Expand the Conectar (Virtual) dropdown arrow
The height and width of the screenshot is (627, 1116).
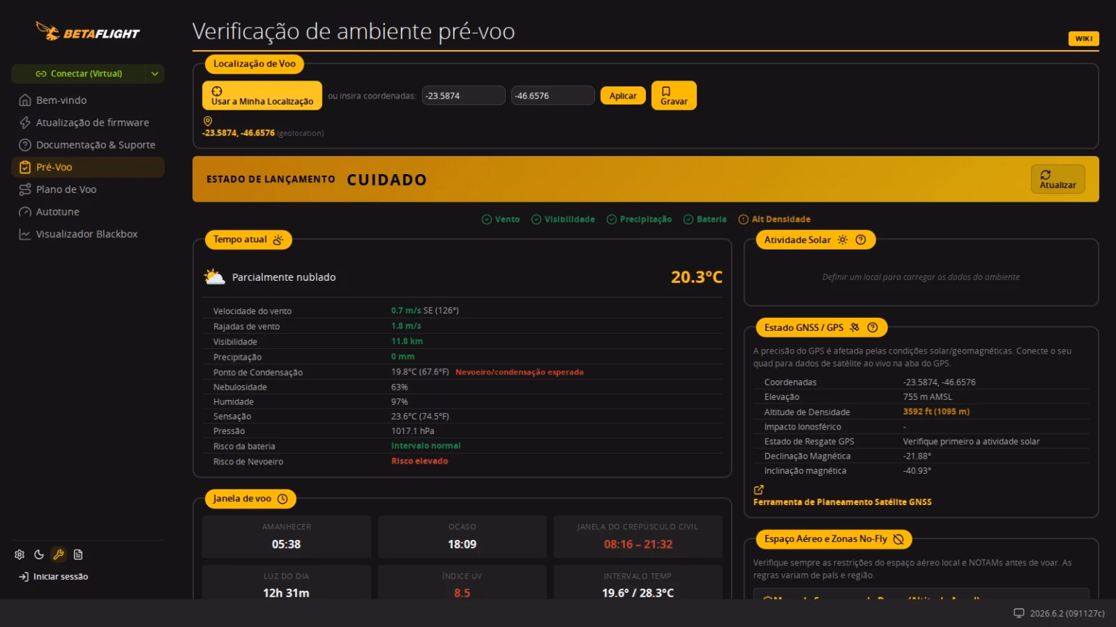tap(155, 73)
